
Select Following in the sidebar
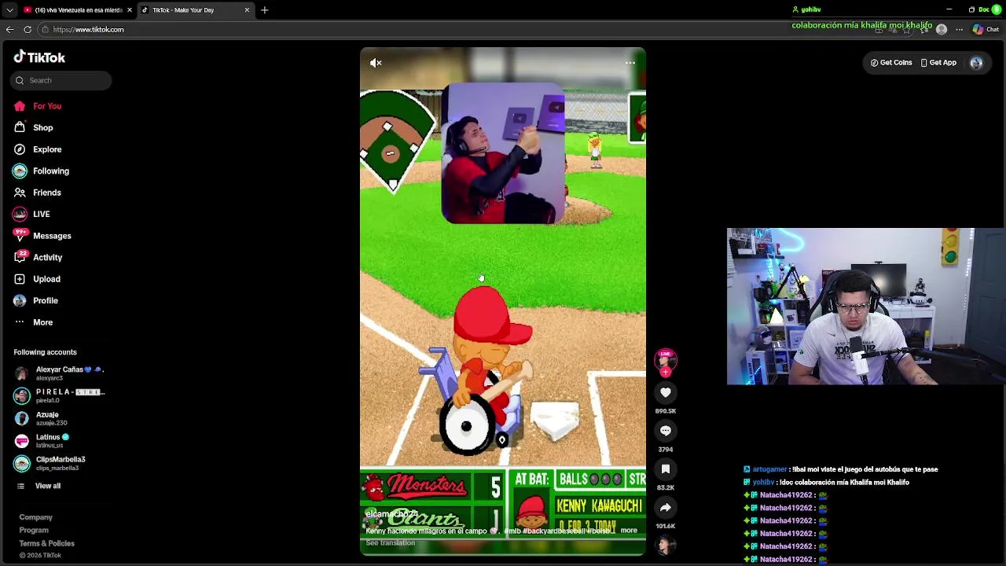pyautogui.click(x=51, y=171)
